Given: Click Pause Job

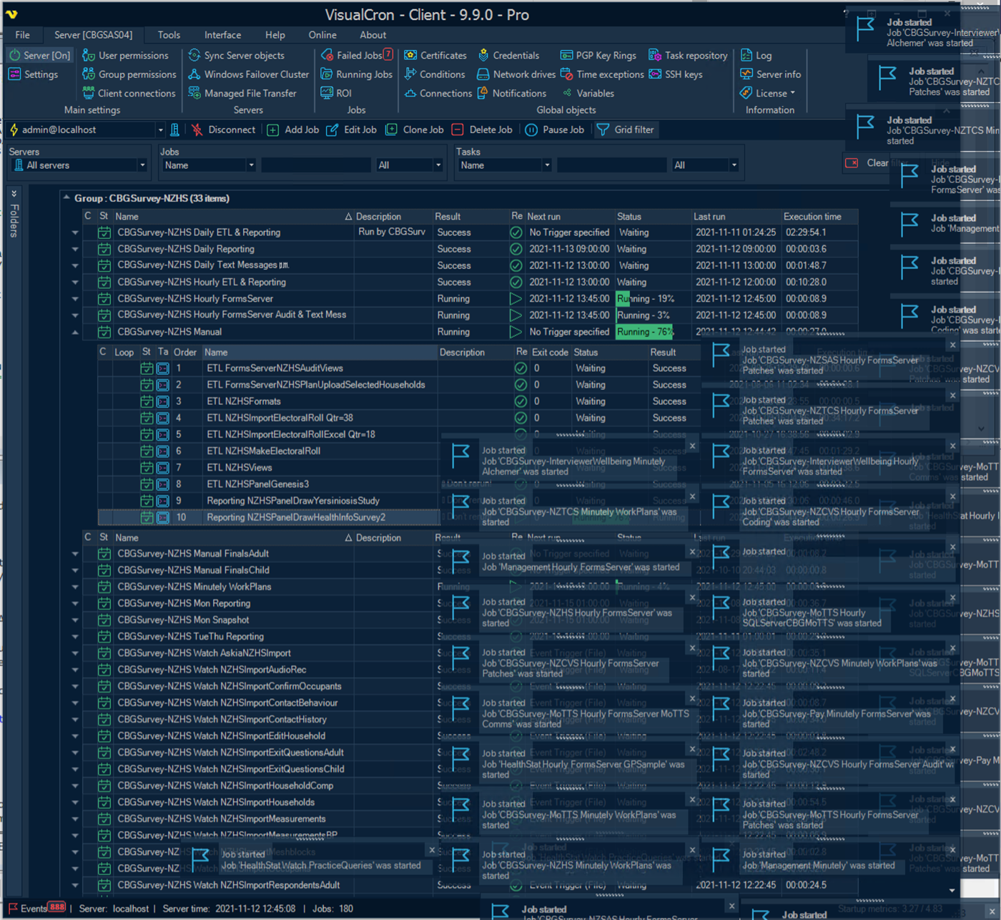Looking at the screenshot, I should tap(555, 130).
